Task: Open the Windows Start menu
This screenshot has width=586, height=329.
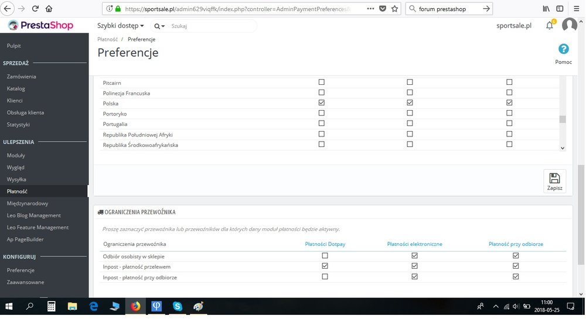Action: (x=9, y=307)
